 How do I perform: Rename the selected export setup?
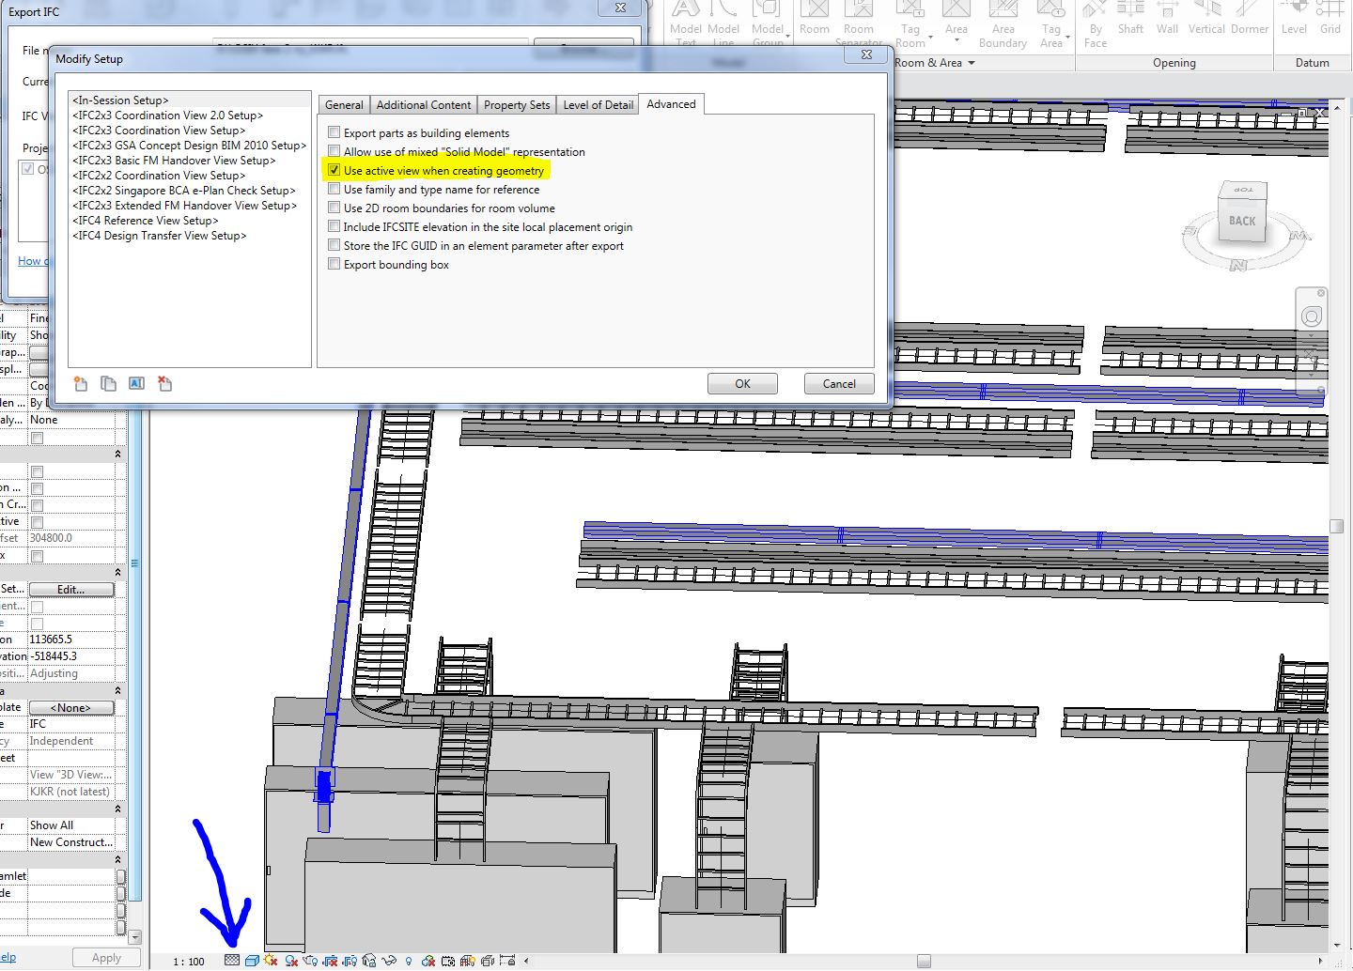(137, 383)
